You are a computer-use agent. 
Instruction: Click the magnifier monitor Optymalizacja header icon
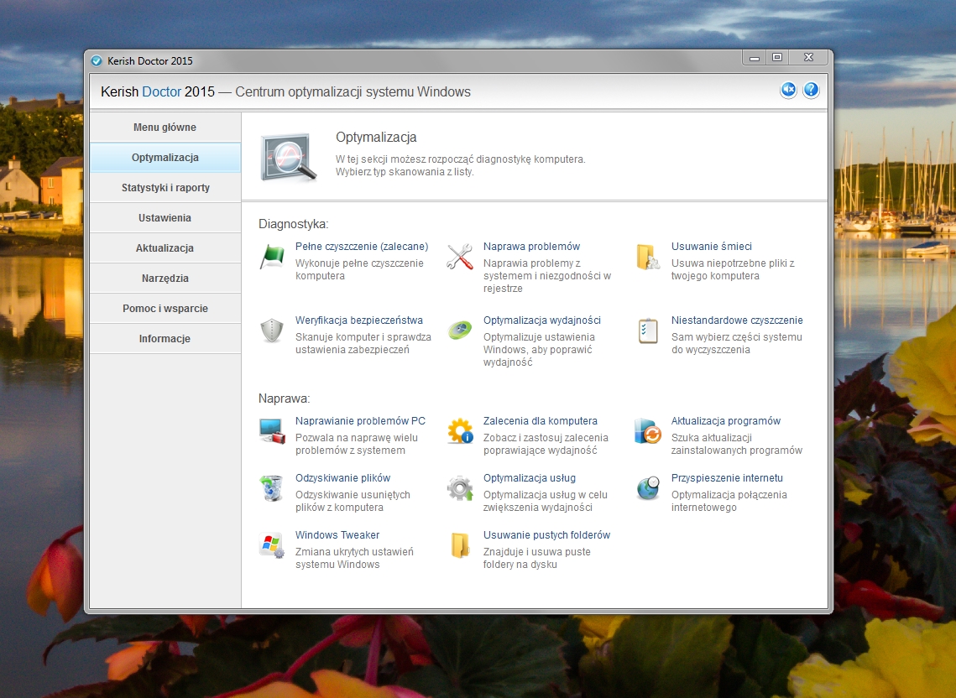click(289, 157)
